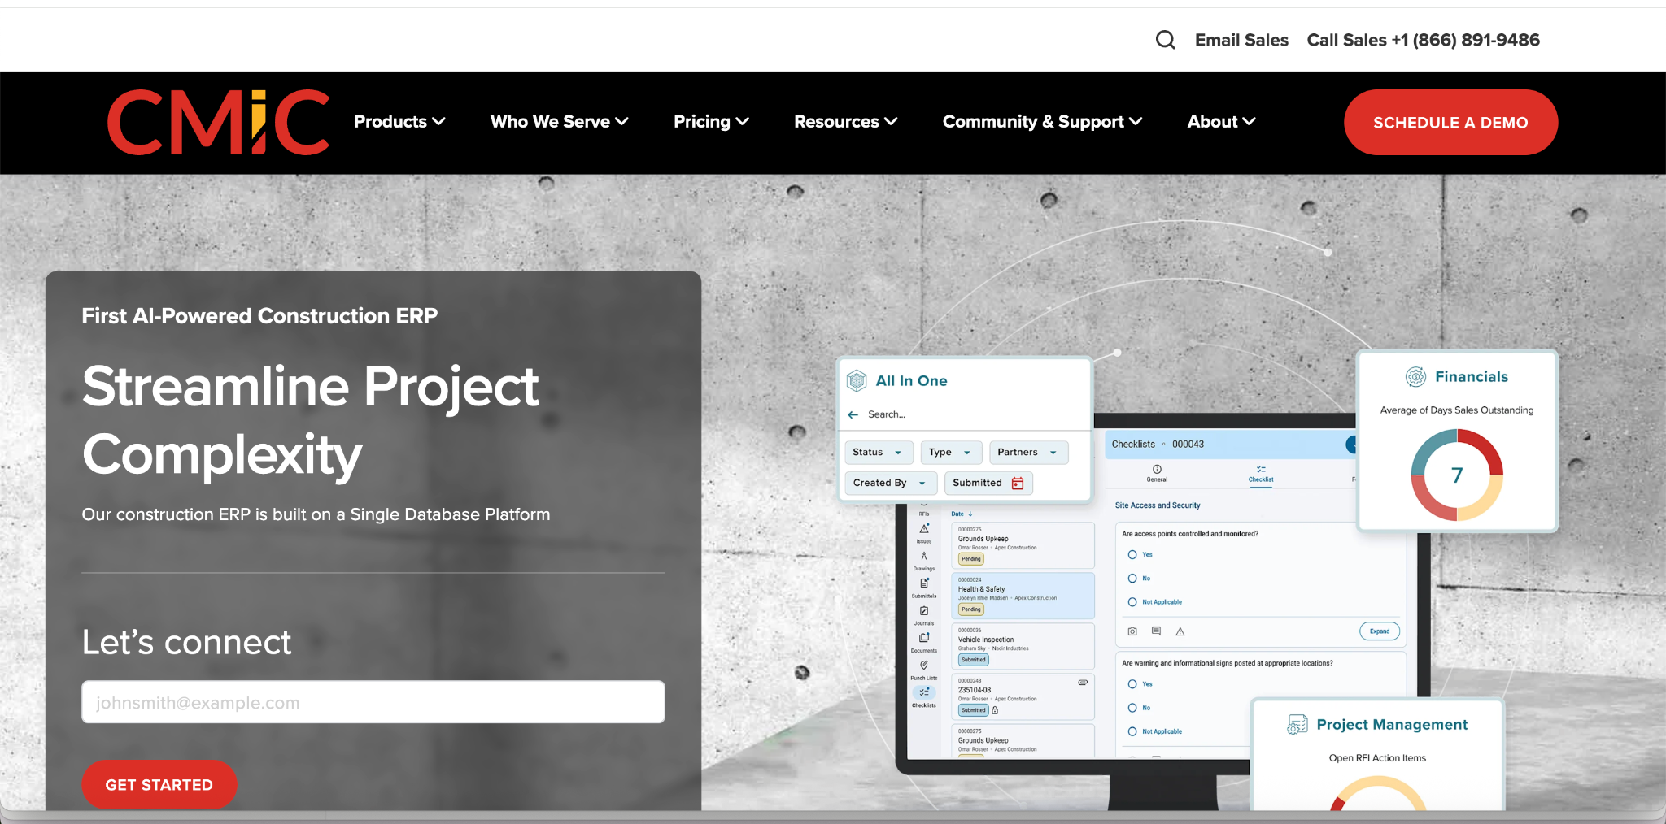1666x824 pixels.
Task: Expand the Products menu
Action: click(399, 122)
